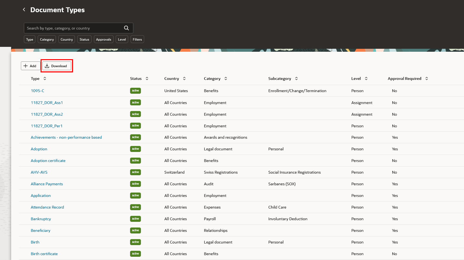
Task: Open the Adoption document type
Action: pos(39,149)
